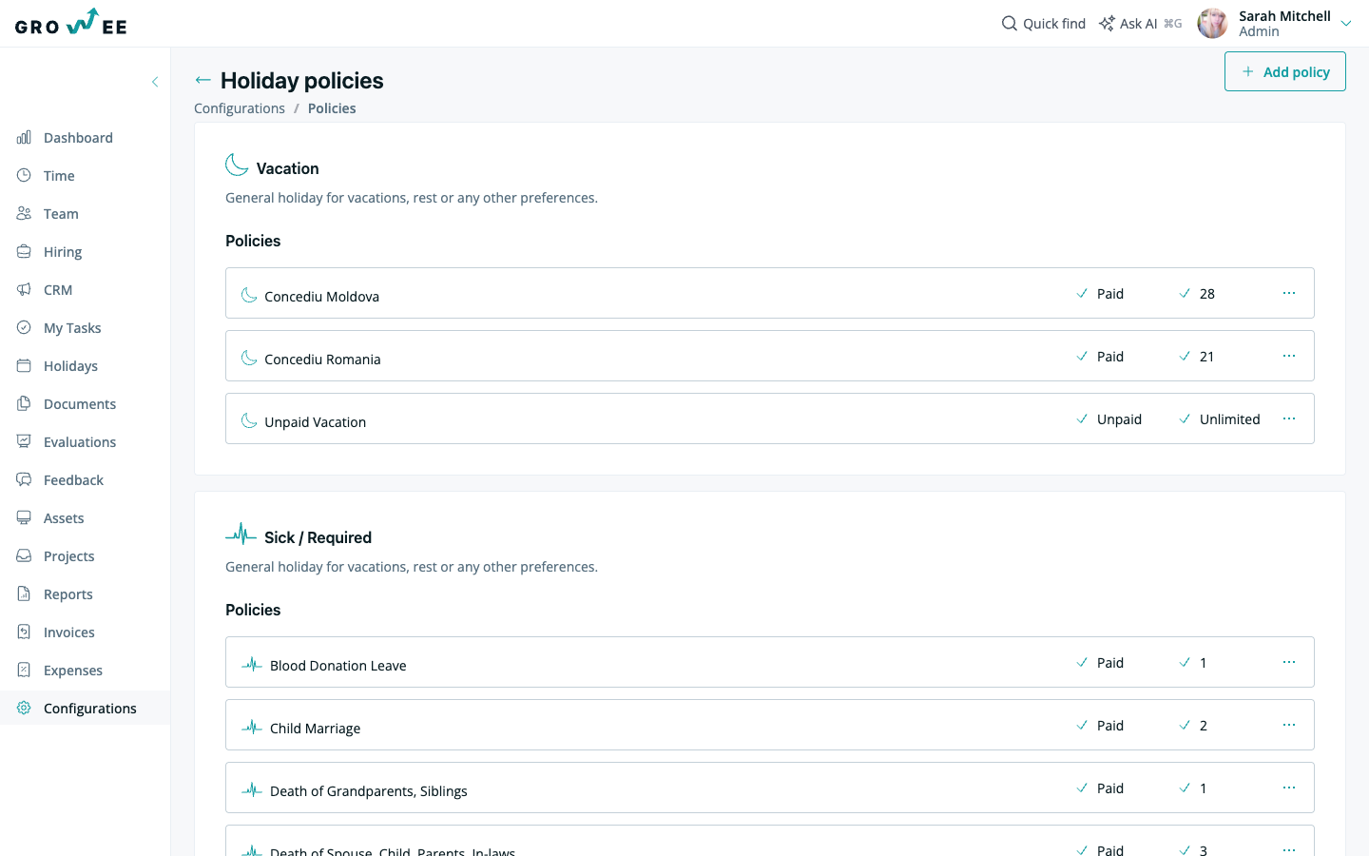The image size is (1369, 856).
Task: Open the Holidays calendar icon
Action: point(24,365)
